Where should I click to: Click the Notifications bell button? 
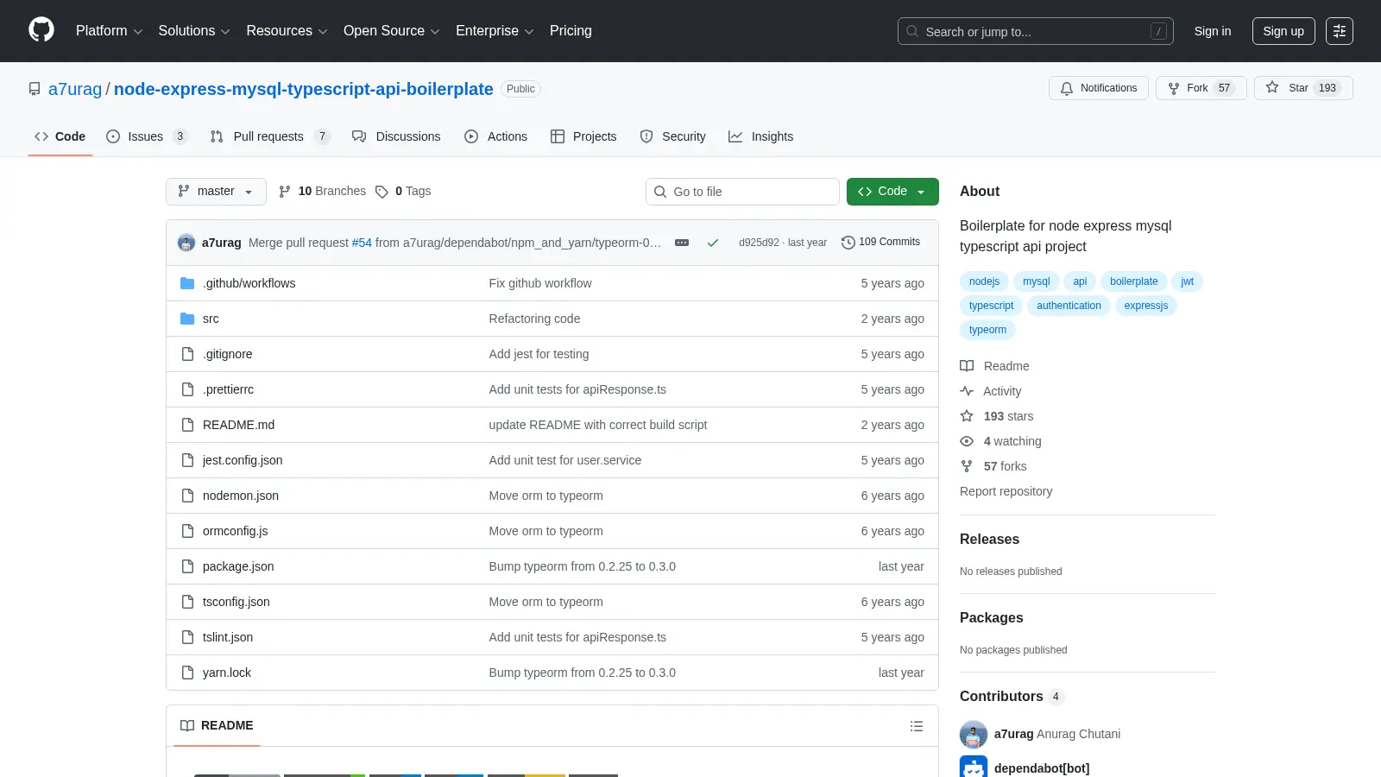click(x=1099, y=88)
